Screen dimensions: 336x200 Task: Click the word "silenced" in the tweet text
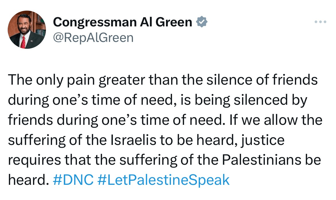tap(264, 100)
